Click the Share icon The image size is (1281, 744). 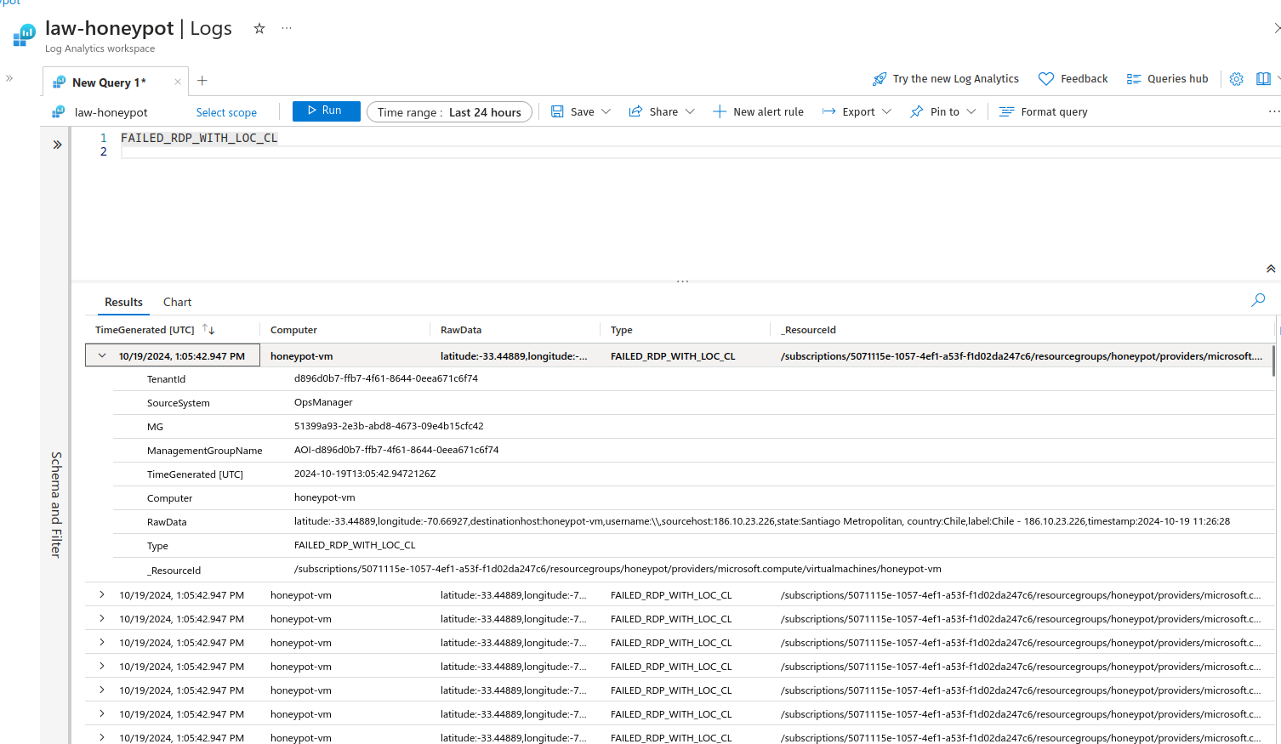tap(635, 111)
